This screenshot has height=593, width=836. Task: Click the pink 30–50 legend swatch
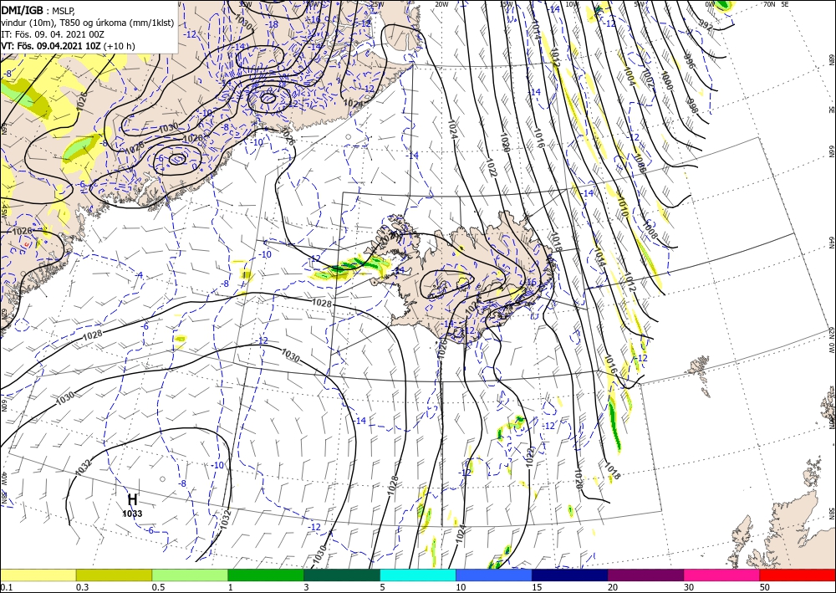coord(722,575)
